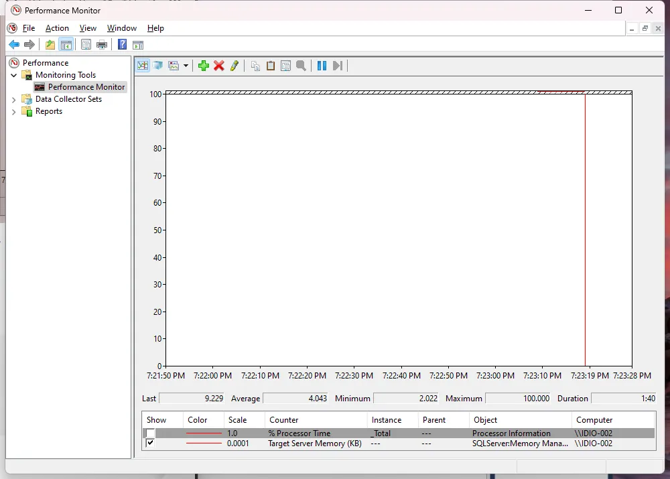This screenshot has width=670, height=479.
Task: Expand the Reports tree node
Action: [14, 112]
